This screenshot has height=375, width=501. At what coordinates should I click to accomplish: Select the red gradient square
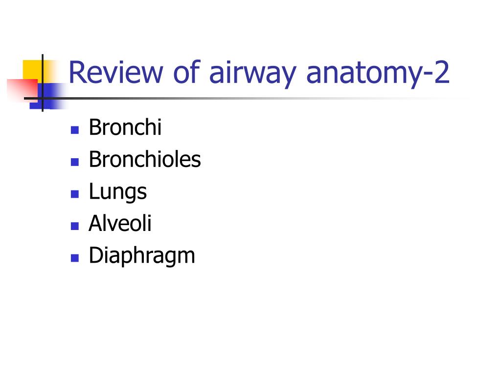tap(23, 90)
